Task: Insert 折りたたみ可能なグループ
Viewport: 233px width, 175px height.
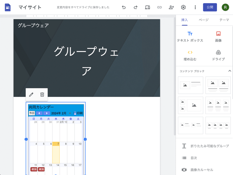Action: tap(205, 146)
